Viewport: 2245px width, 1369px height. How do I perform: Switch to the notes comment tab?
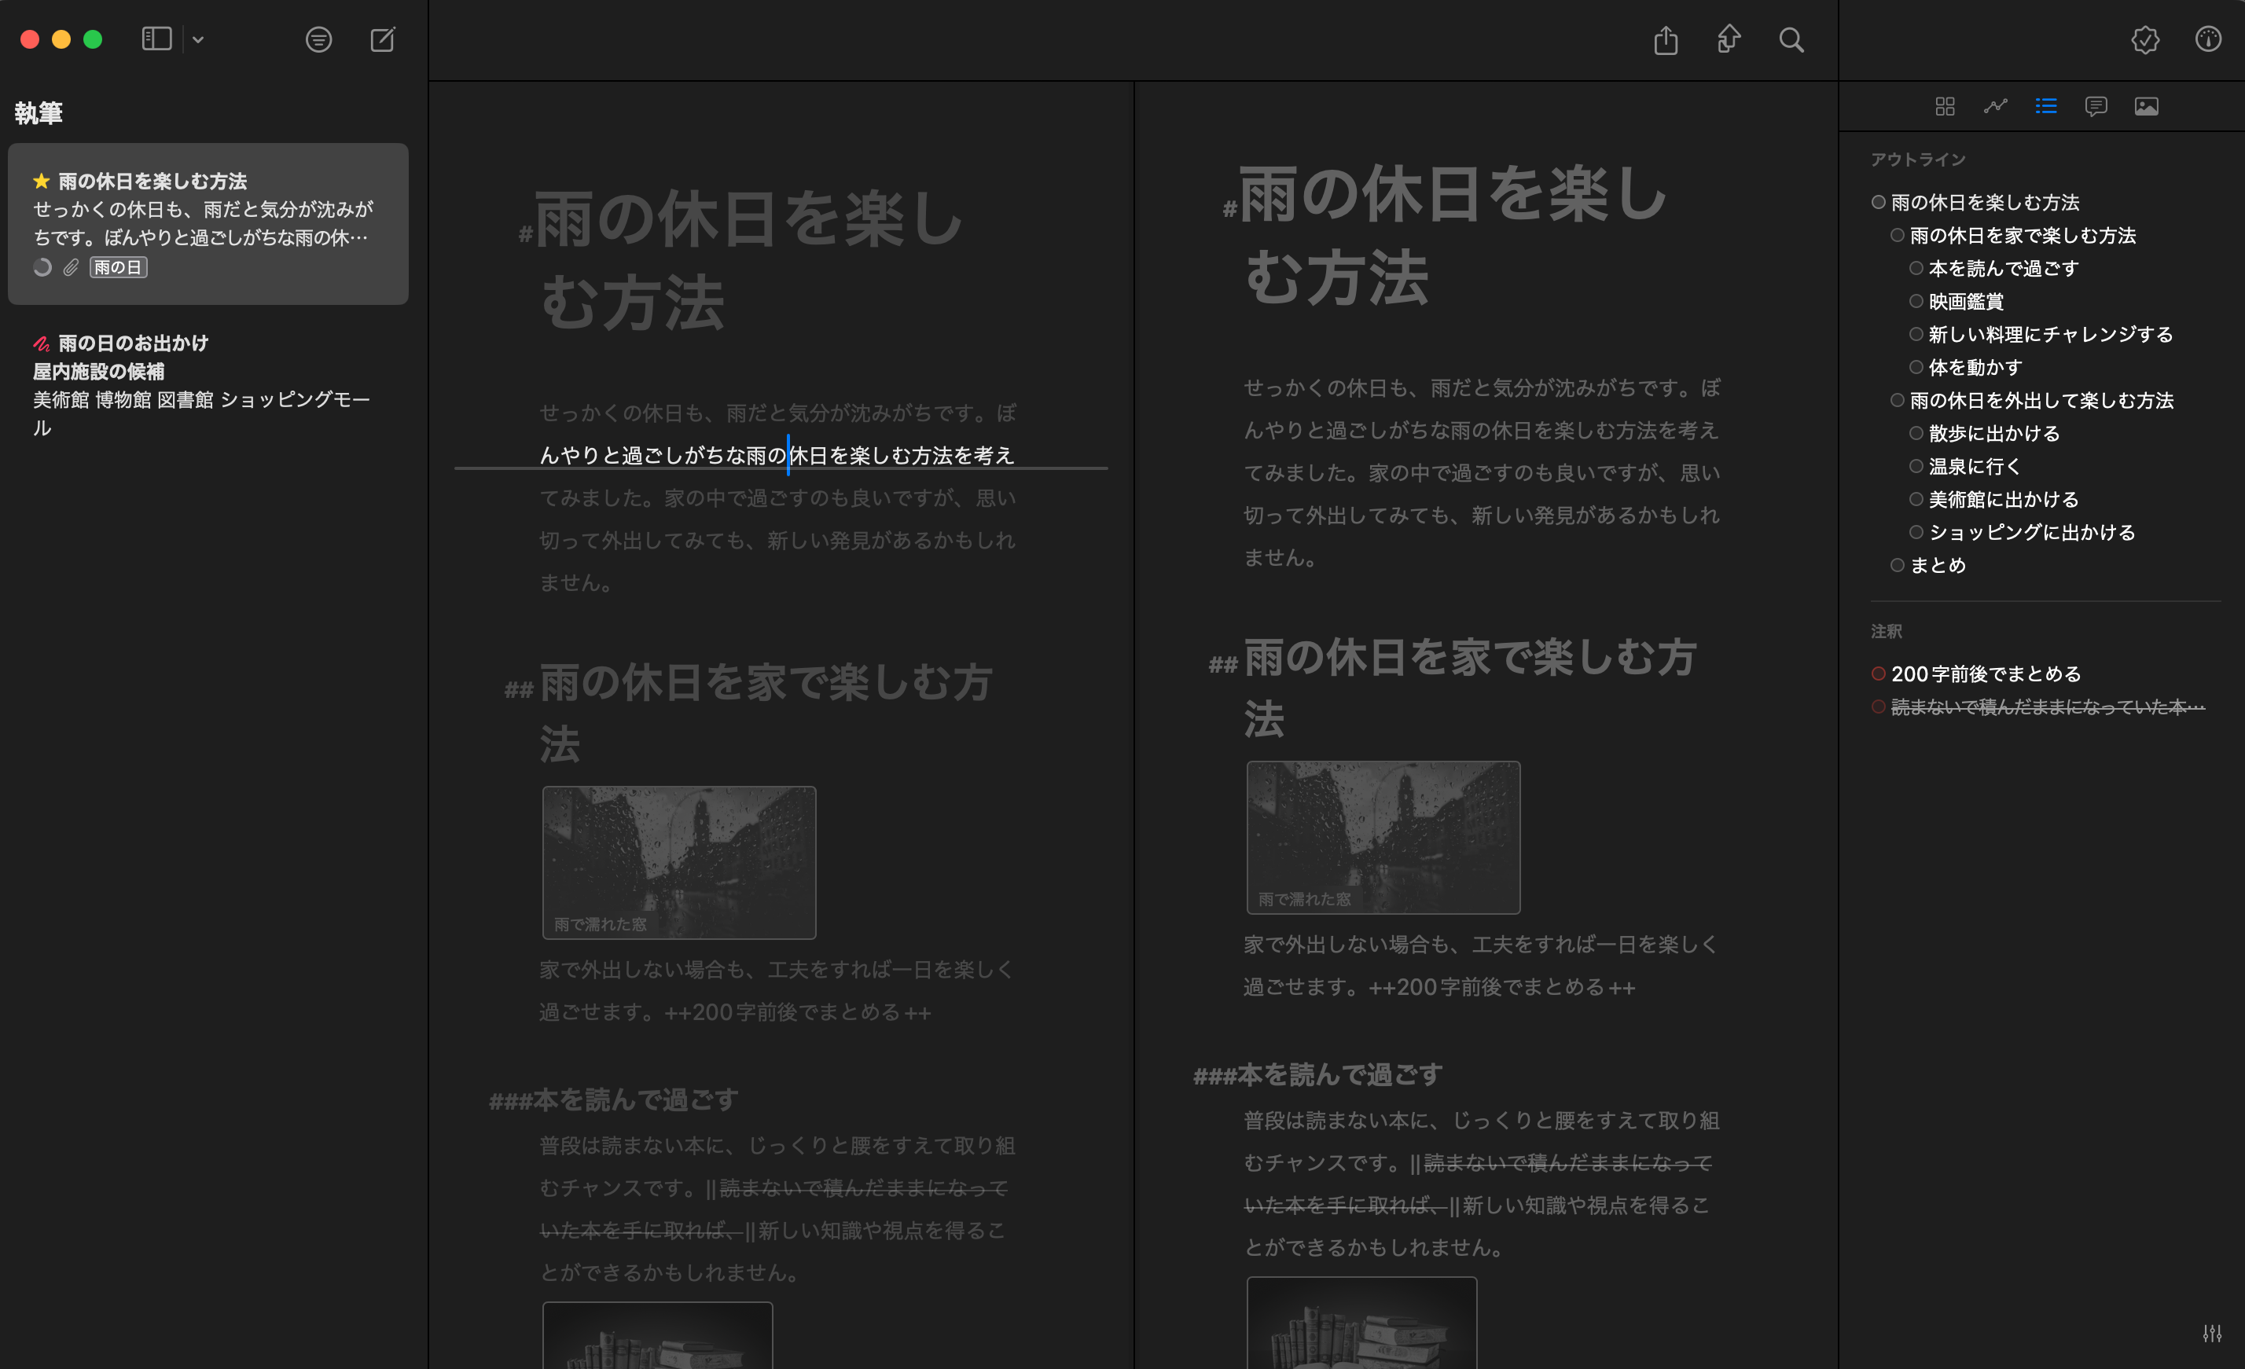(x=2096, y=107)
